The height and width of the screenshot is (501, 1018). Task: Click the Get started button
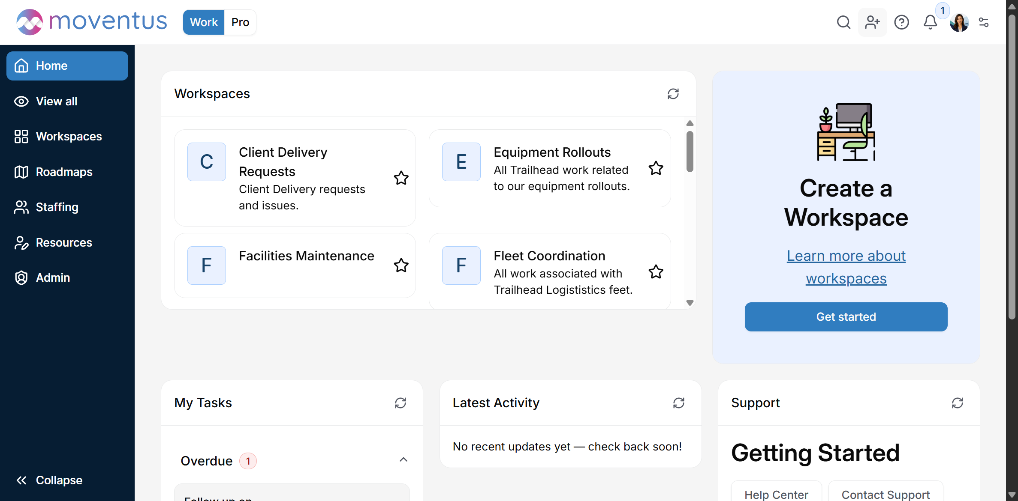[x=846, y=317]
